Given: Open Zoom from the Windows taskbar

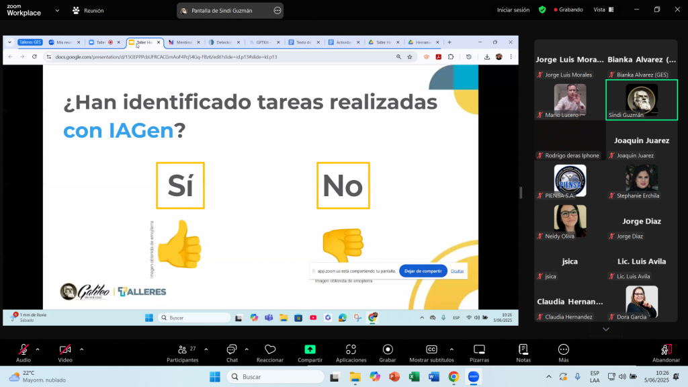Looking at the screenshot, I should click(x=473, y=377).
